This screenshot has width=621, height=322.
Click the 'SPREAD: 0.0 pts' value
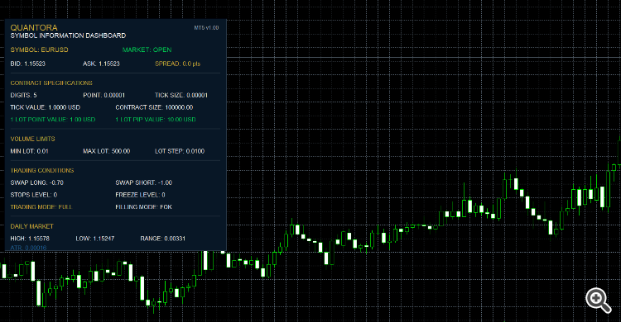pos(177,64)
